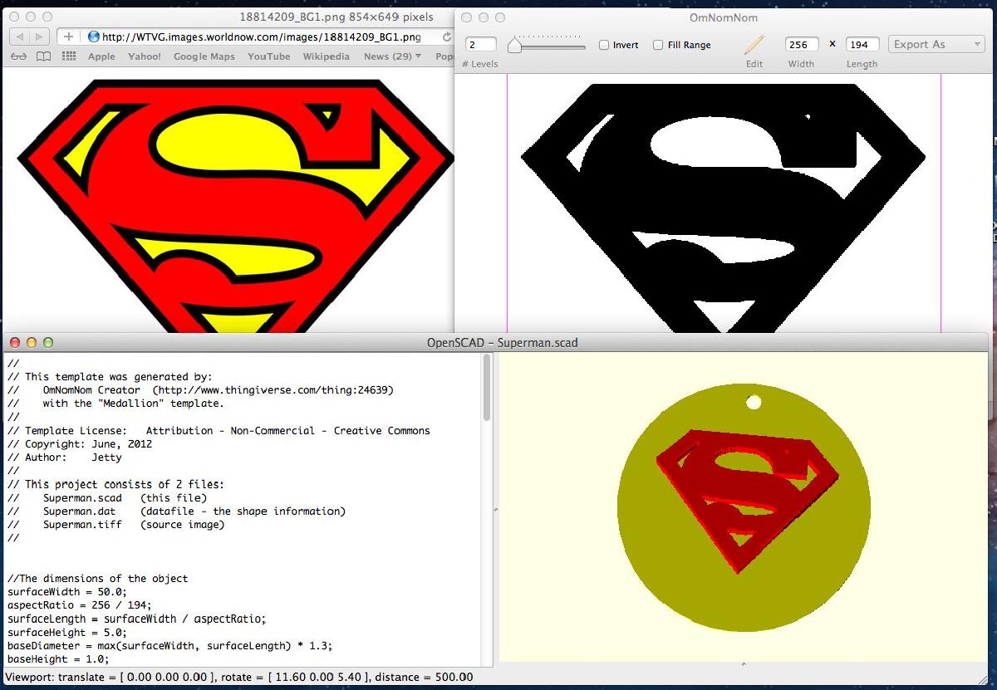This screenshot has height=690, width=997.
Task: Click the OmNomNom window title
Action: [724, 17]
